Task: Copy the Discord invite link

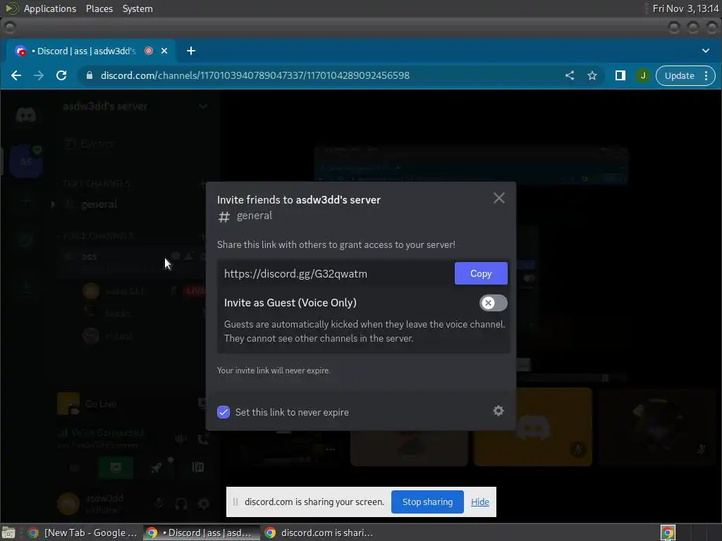Action: coord(481,273)
